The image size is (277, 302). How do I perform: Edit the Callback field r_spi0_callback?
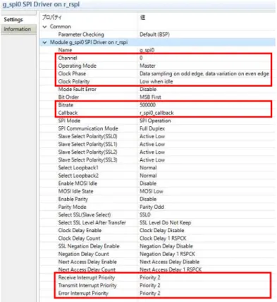(x=156, y=113)
